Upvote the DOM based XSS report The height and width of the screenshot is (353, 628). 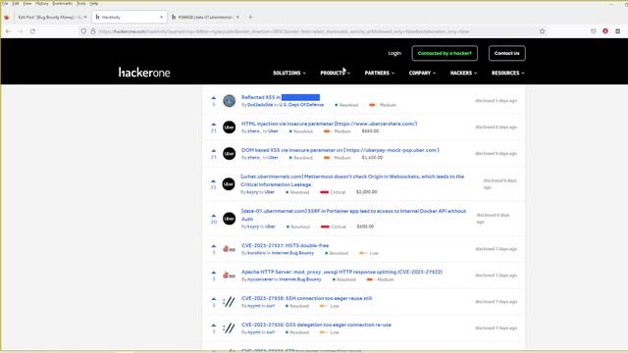tap(214, 150)
